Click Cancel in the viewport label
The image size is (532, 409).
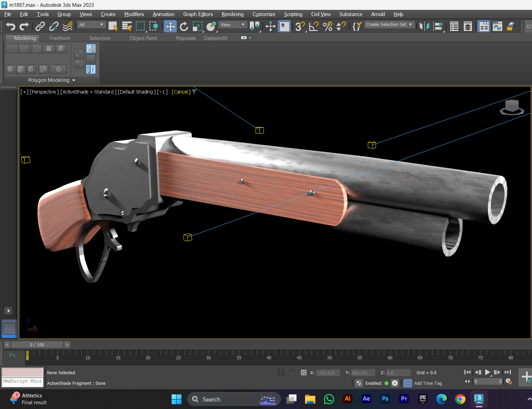[x=180, y=91]
